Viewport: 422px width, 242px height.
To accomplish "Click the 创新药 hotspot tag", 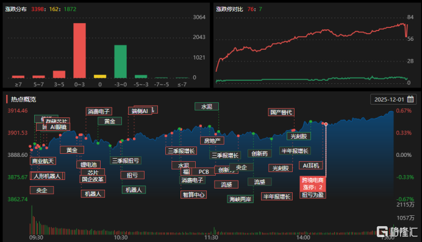I will coord(260,153).
